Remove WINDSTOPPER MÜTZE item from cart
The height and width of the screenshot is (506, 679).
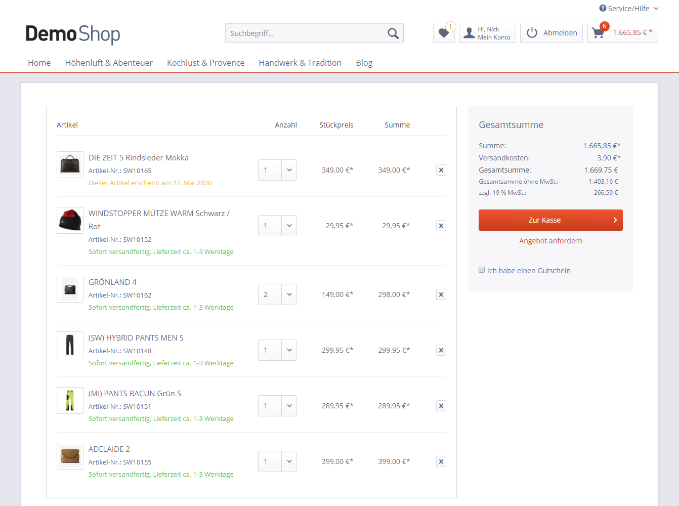click(441, 226)
